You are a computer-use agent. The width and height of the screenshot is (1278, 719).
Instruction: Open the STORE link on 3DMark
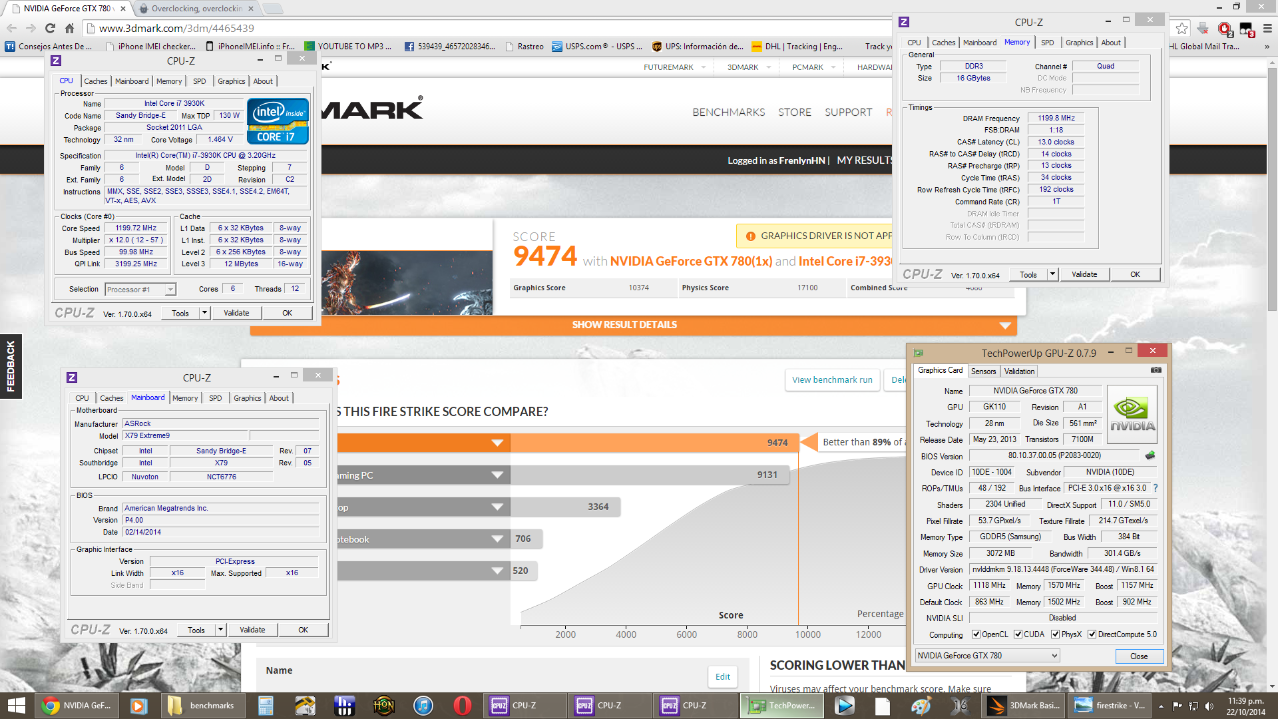point(795,113)
